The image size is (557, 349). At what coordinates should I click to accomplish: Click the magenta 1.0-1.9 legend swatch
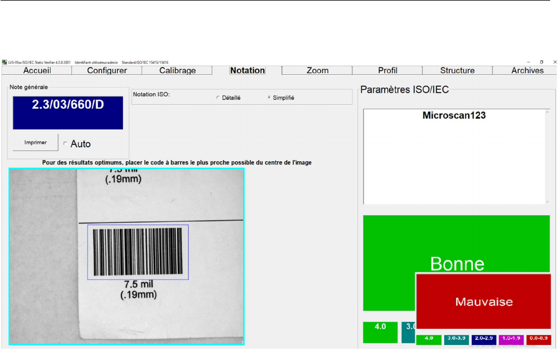[511, 339]
